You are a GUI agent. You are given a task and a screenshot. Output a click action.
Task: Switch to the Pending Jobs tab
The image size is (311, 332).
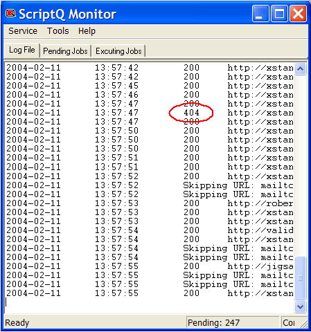point(65,51)
